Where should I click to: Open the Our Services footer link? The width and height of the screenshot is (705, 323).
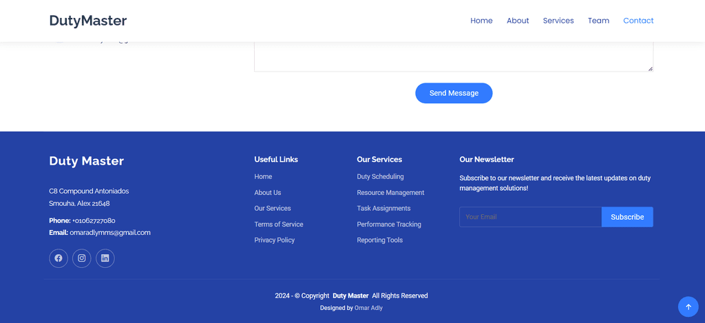273,208
